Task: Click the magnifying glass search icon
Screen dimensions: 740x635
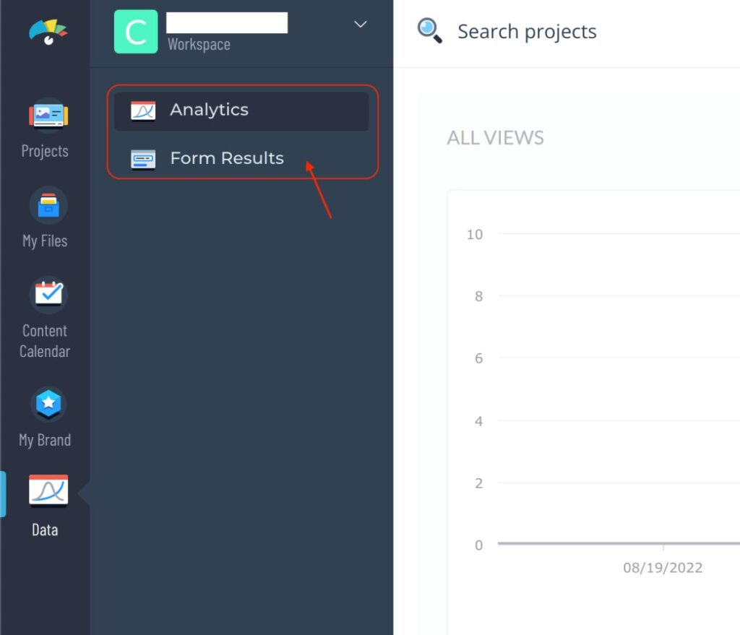Action: pos(429,31)
